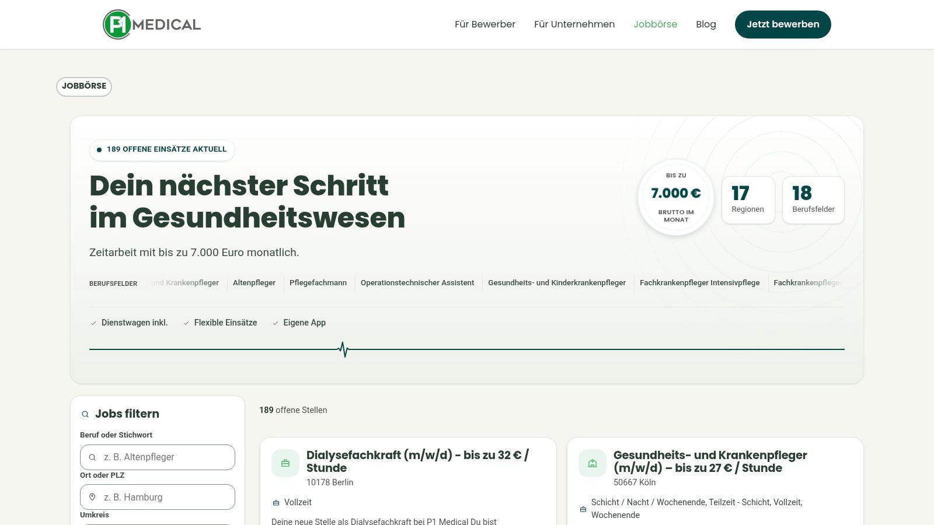Click the '189 offene Stellen' count text

coord(293,410)
